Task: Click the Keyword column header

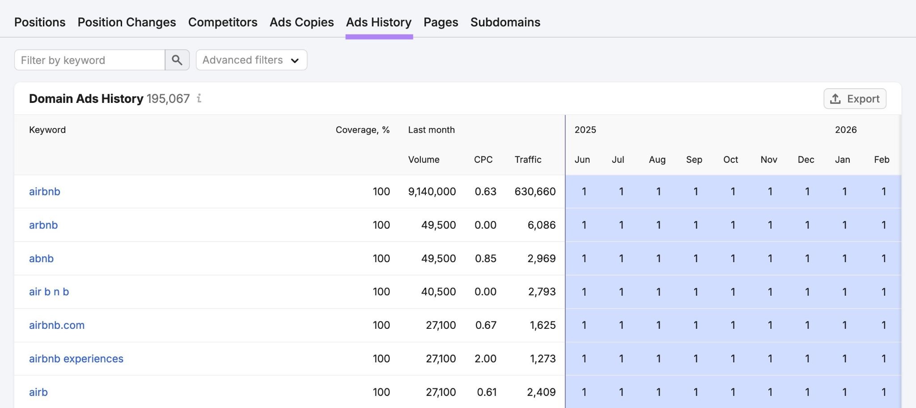Action: click(x=47, y=130)
